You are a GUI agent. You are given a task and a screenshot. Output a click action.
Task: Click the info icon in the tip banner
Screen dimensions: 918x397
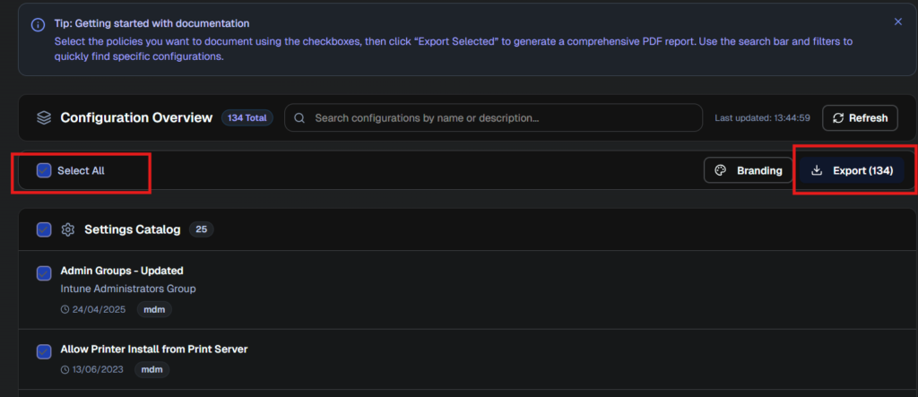(38, 24)
